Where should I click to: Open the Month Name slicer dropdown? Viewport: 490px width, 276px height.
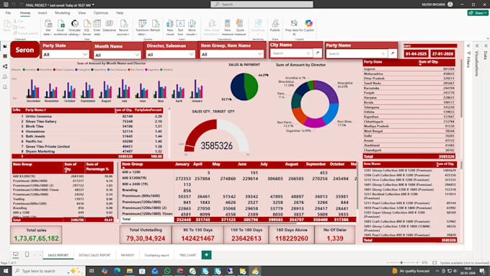click(x=137, y=55)
